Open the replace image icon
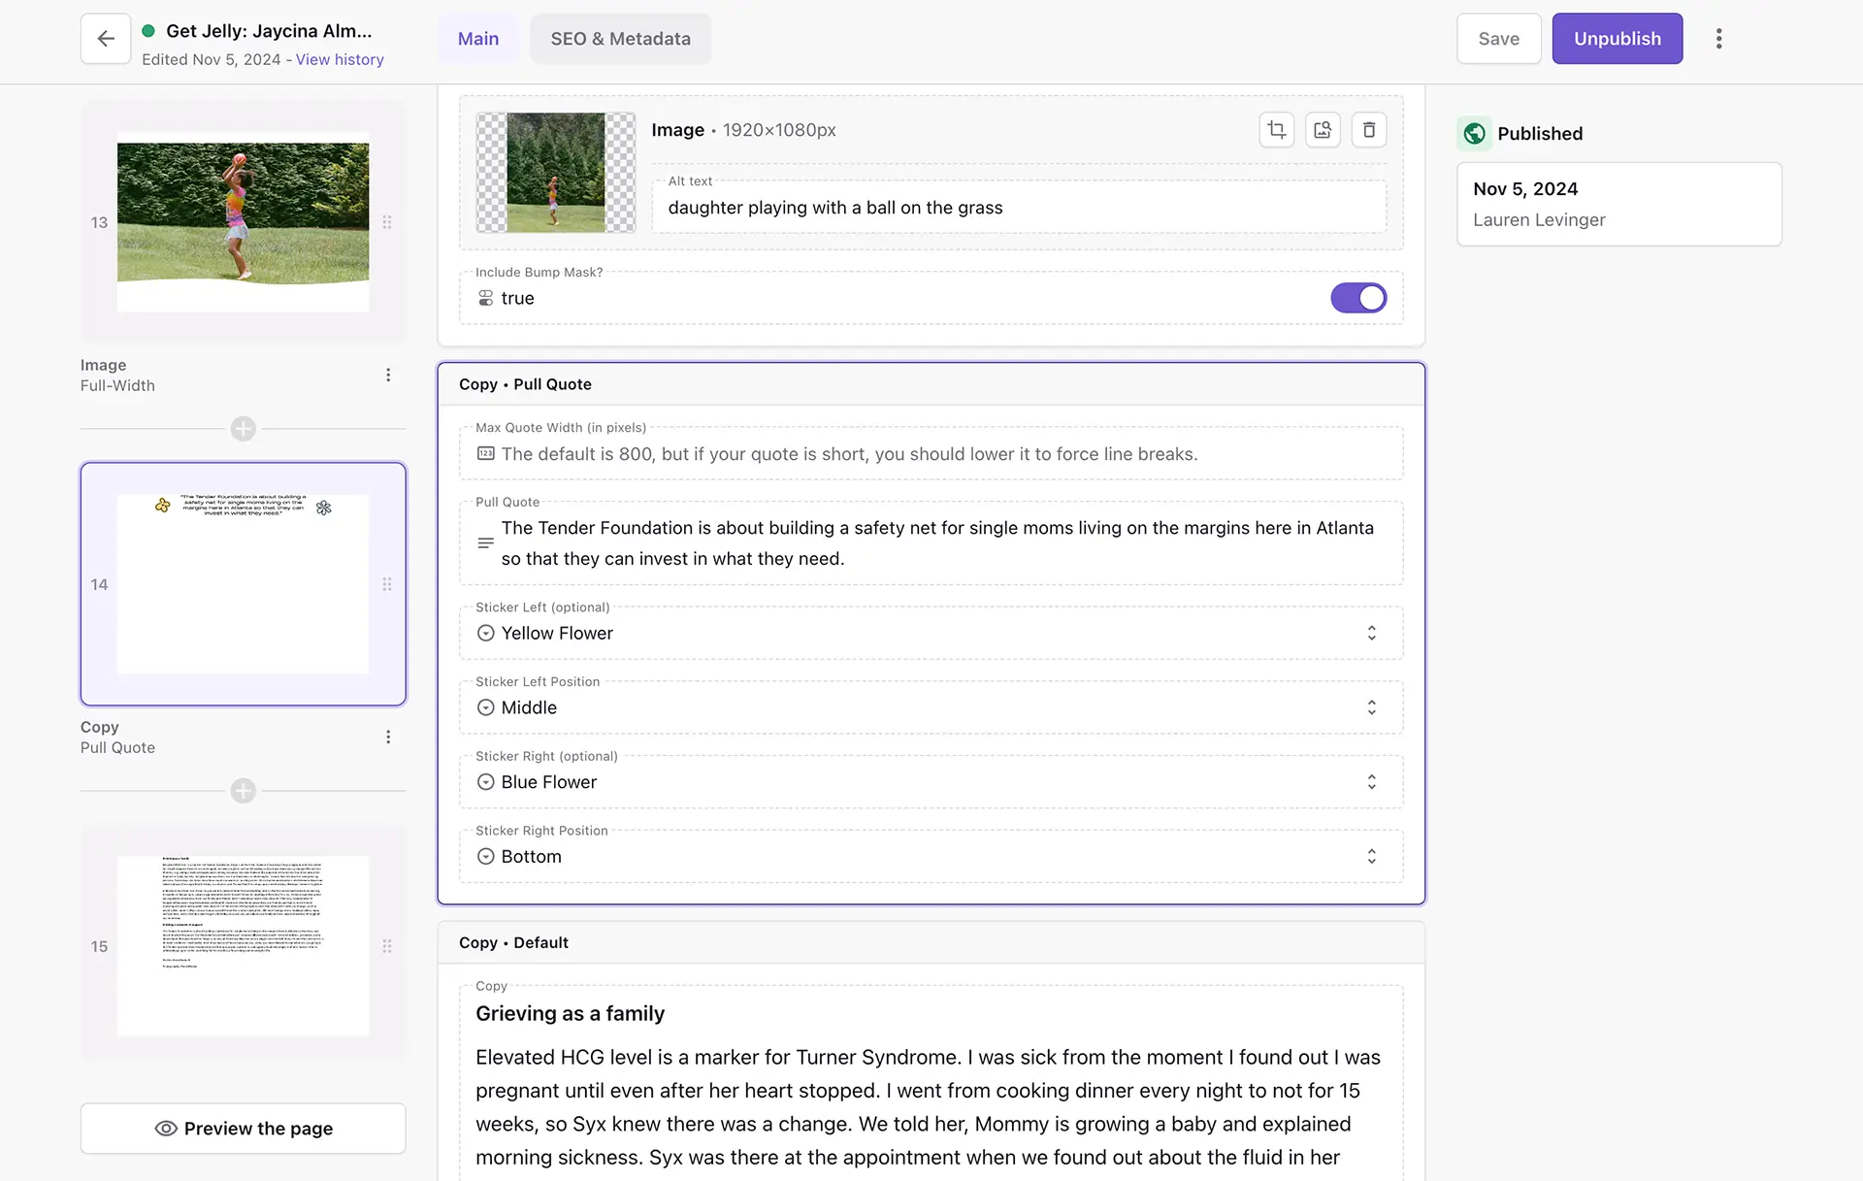1863x1181 pixels. [1323, 129]
